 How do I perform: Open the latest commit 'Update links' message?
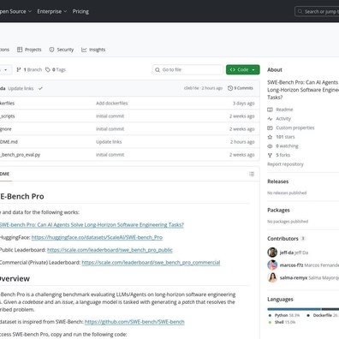(21, 88)
